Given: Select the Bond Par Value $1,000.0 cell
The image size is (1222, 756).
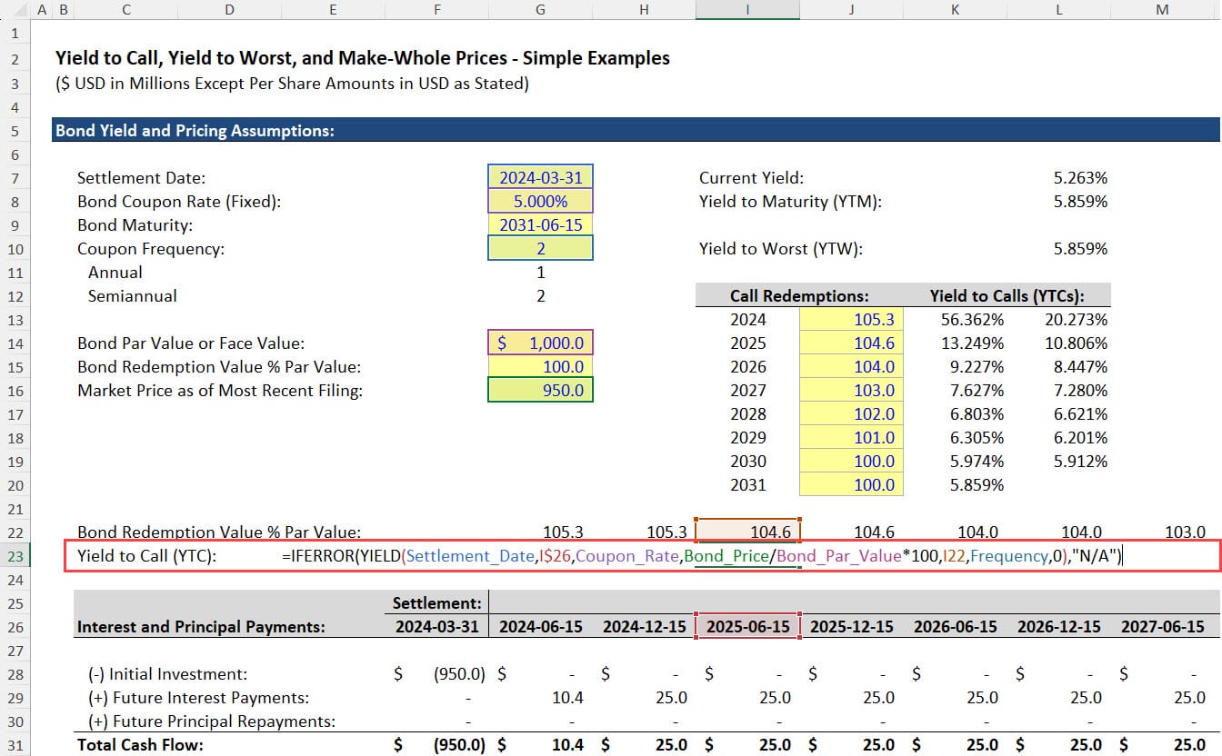Looking at the screenshot, I should [540, 343].
